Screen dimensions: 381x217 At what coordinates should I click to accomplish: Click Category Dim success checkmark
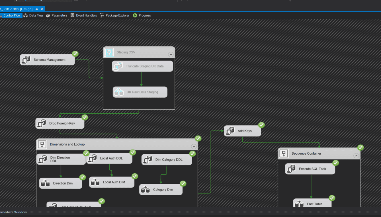183,183
